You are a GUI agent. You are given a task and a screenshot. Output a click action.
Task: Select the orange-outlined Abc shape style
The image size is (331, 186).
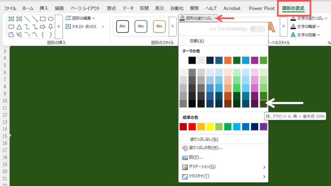[x=159, y=26]
